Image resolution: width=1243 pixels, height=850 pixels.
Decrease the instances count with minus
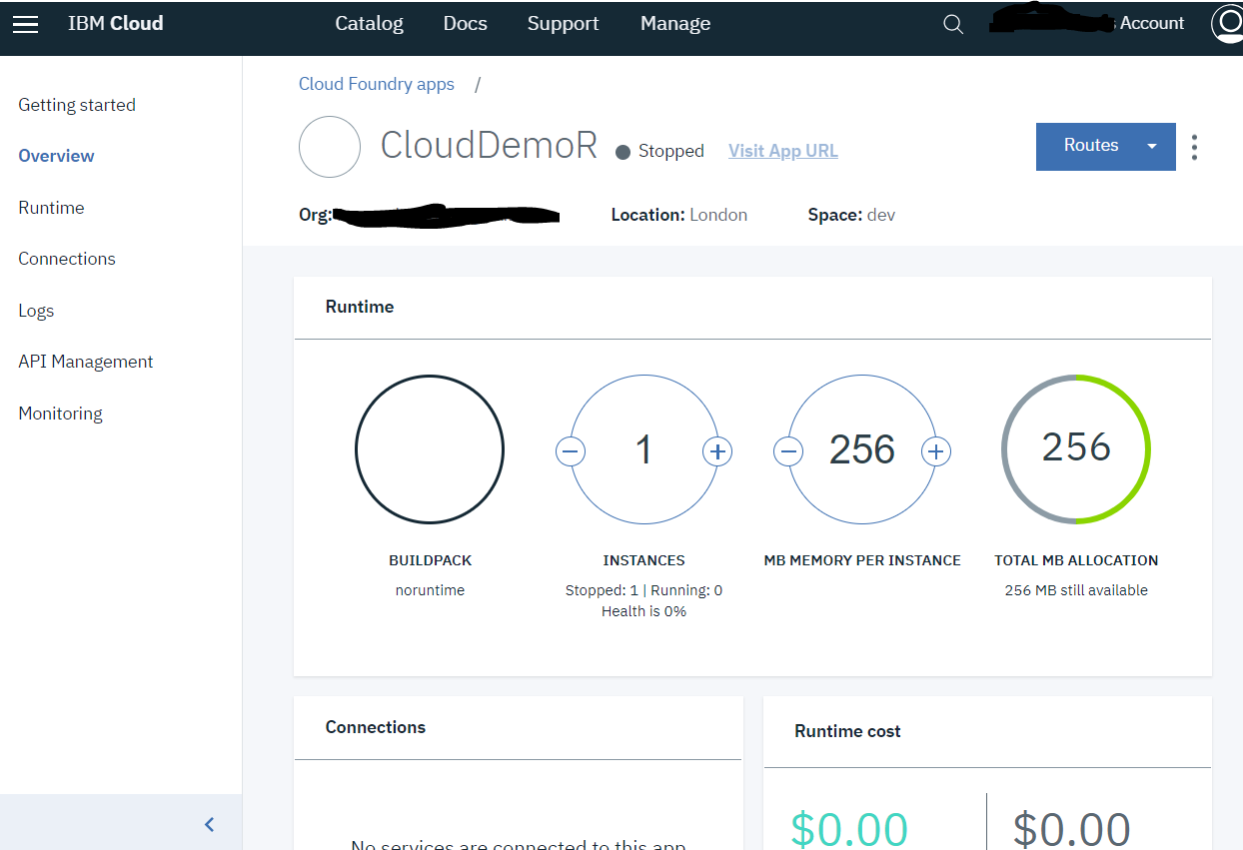coord(571,451)
